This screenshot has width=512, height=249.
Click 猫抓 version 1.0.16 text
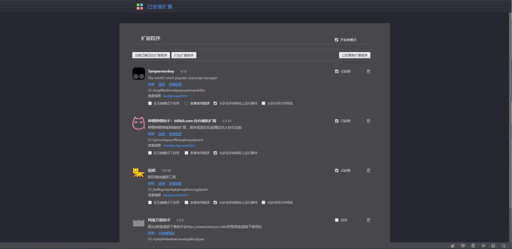click(166, 171)
